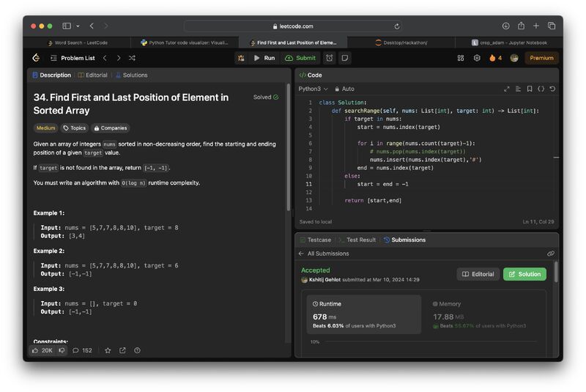
Task: Go back to All Submissions
Action: click(x=324, y=254)
